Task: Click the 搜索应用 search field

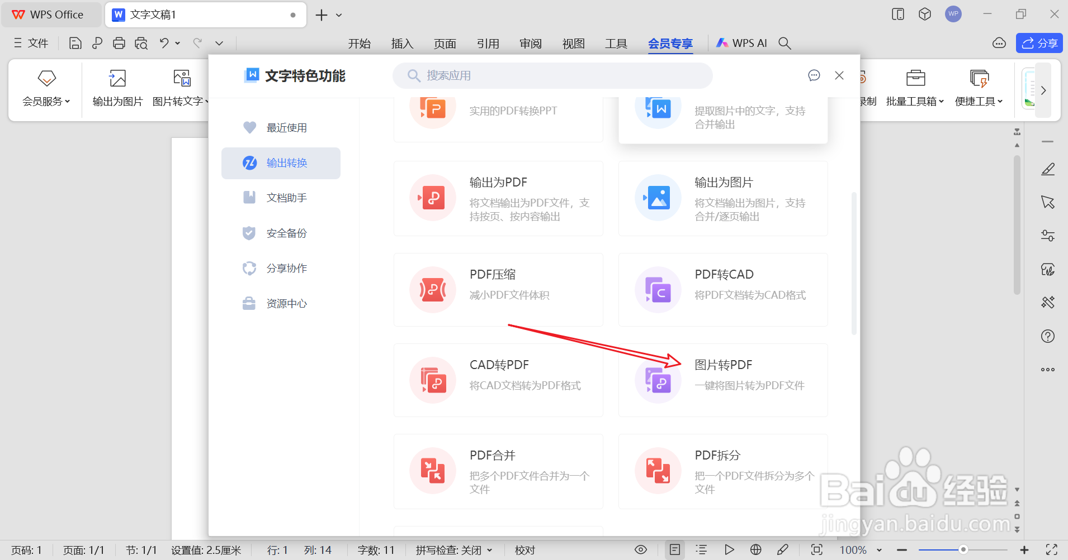Action: click(x=552, y=75)
